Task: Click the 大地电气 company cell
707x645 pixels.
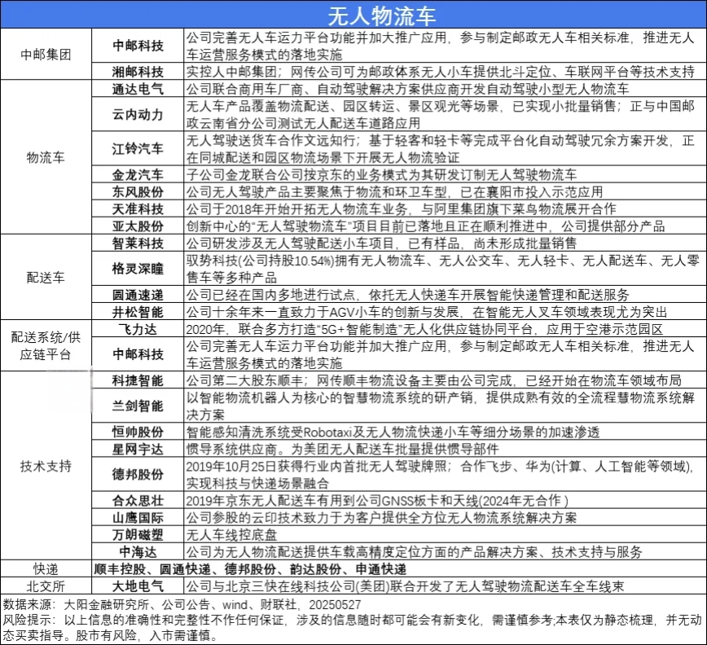Action: (x=137, y=586)
